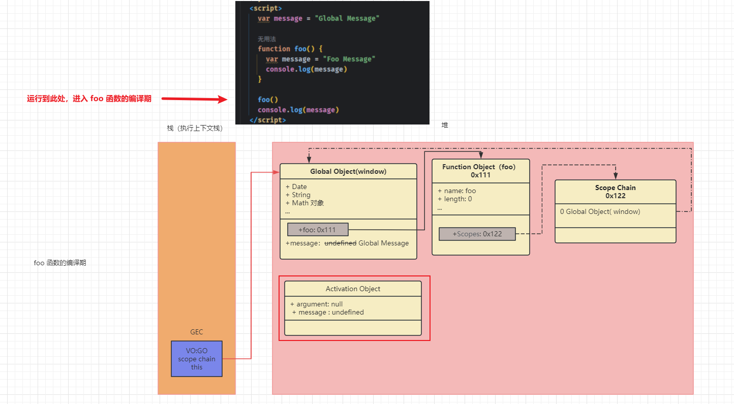Image resolution: width=734 pixels, height=404 pixels.
Task: Click the '+ Date' line in Global Object
Action: [296, 187]
